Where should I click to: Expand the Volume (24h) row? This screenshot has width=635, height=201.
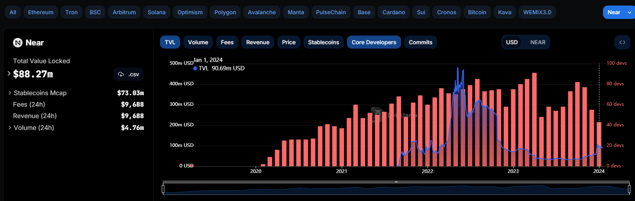10,128
